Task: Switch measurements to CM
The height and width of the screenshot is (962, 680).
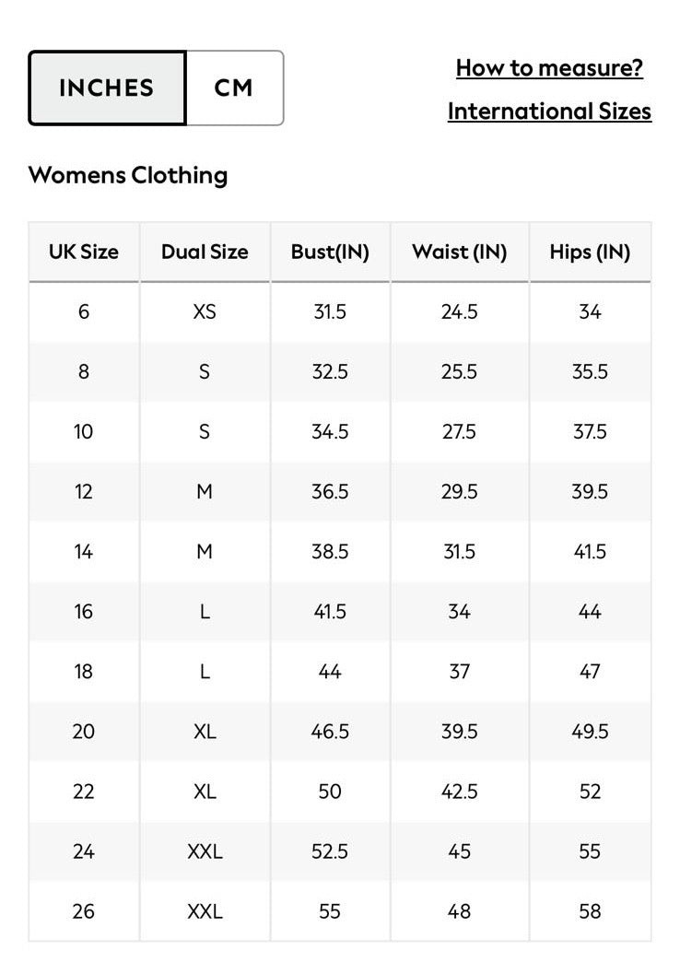Action: [234, 88]
